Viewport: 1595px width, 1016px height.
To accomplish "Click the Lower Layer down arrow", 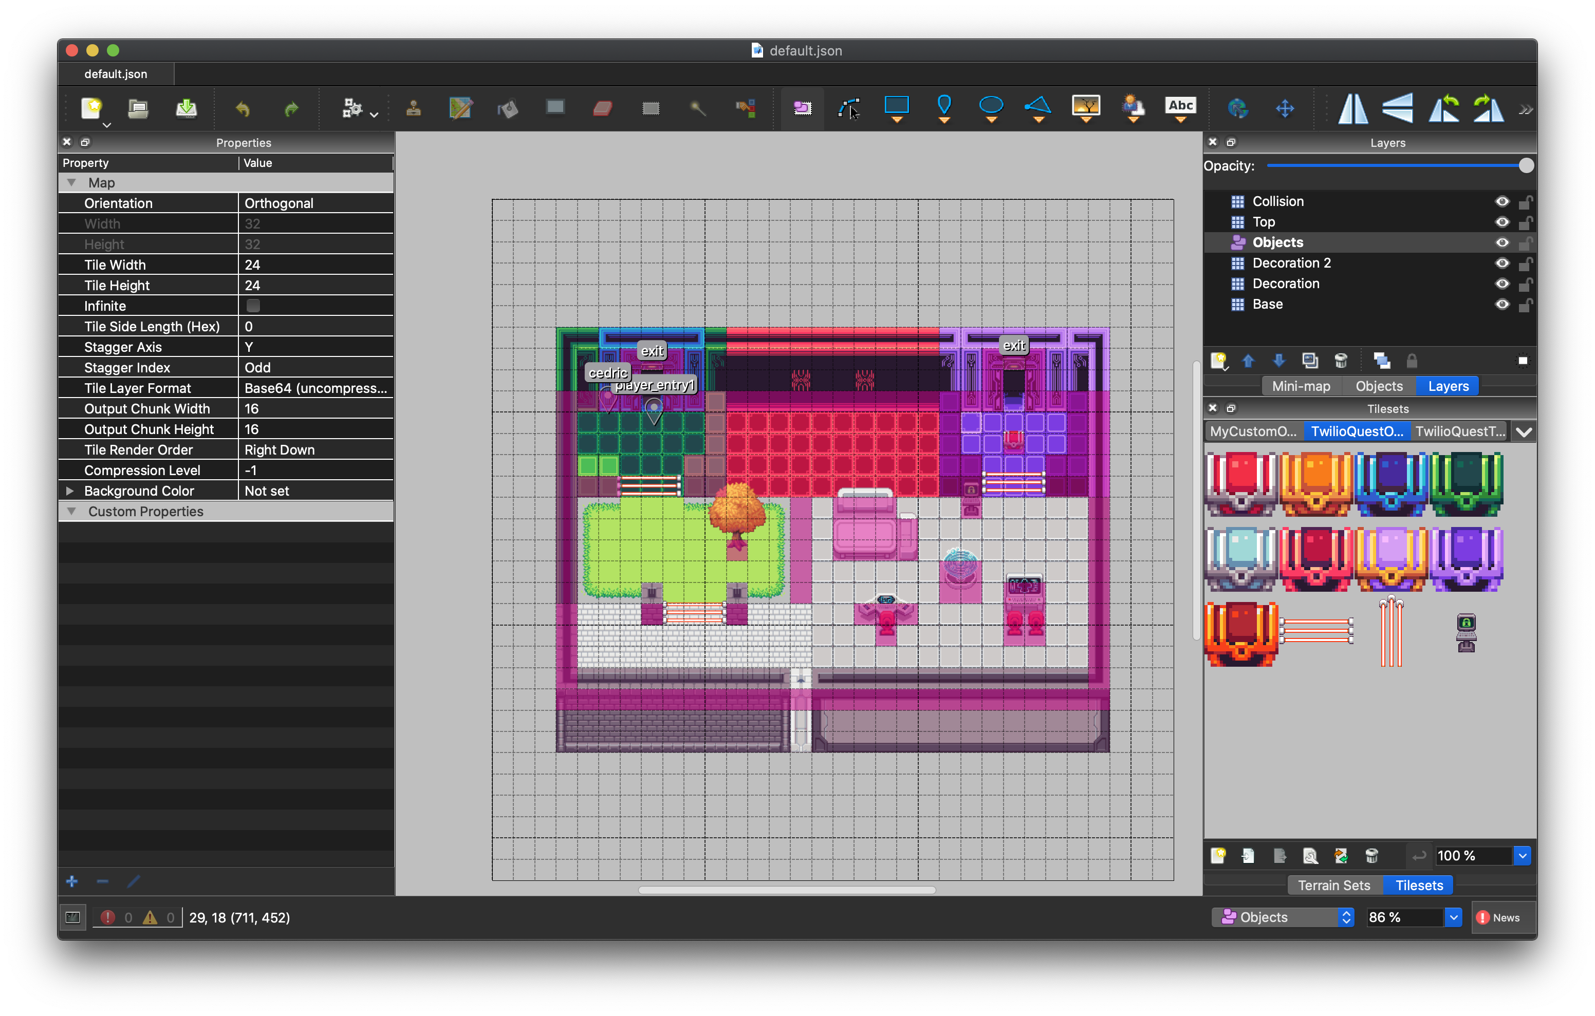I will click(1279, 361).
